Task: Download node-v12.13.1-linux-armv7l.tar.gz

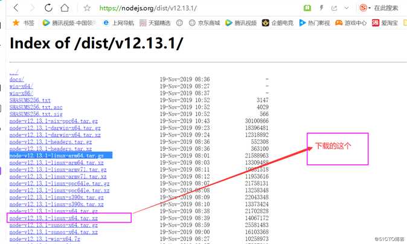Action: 58,170
